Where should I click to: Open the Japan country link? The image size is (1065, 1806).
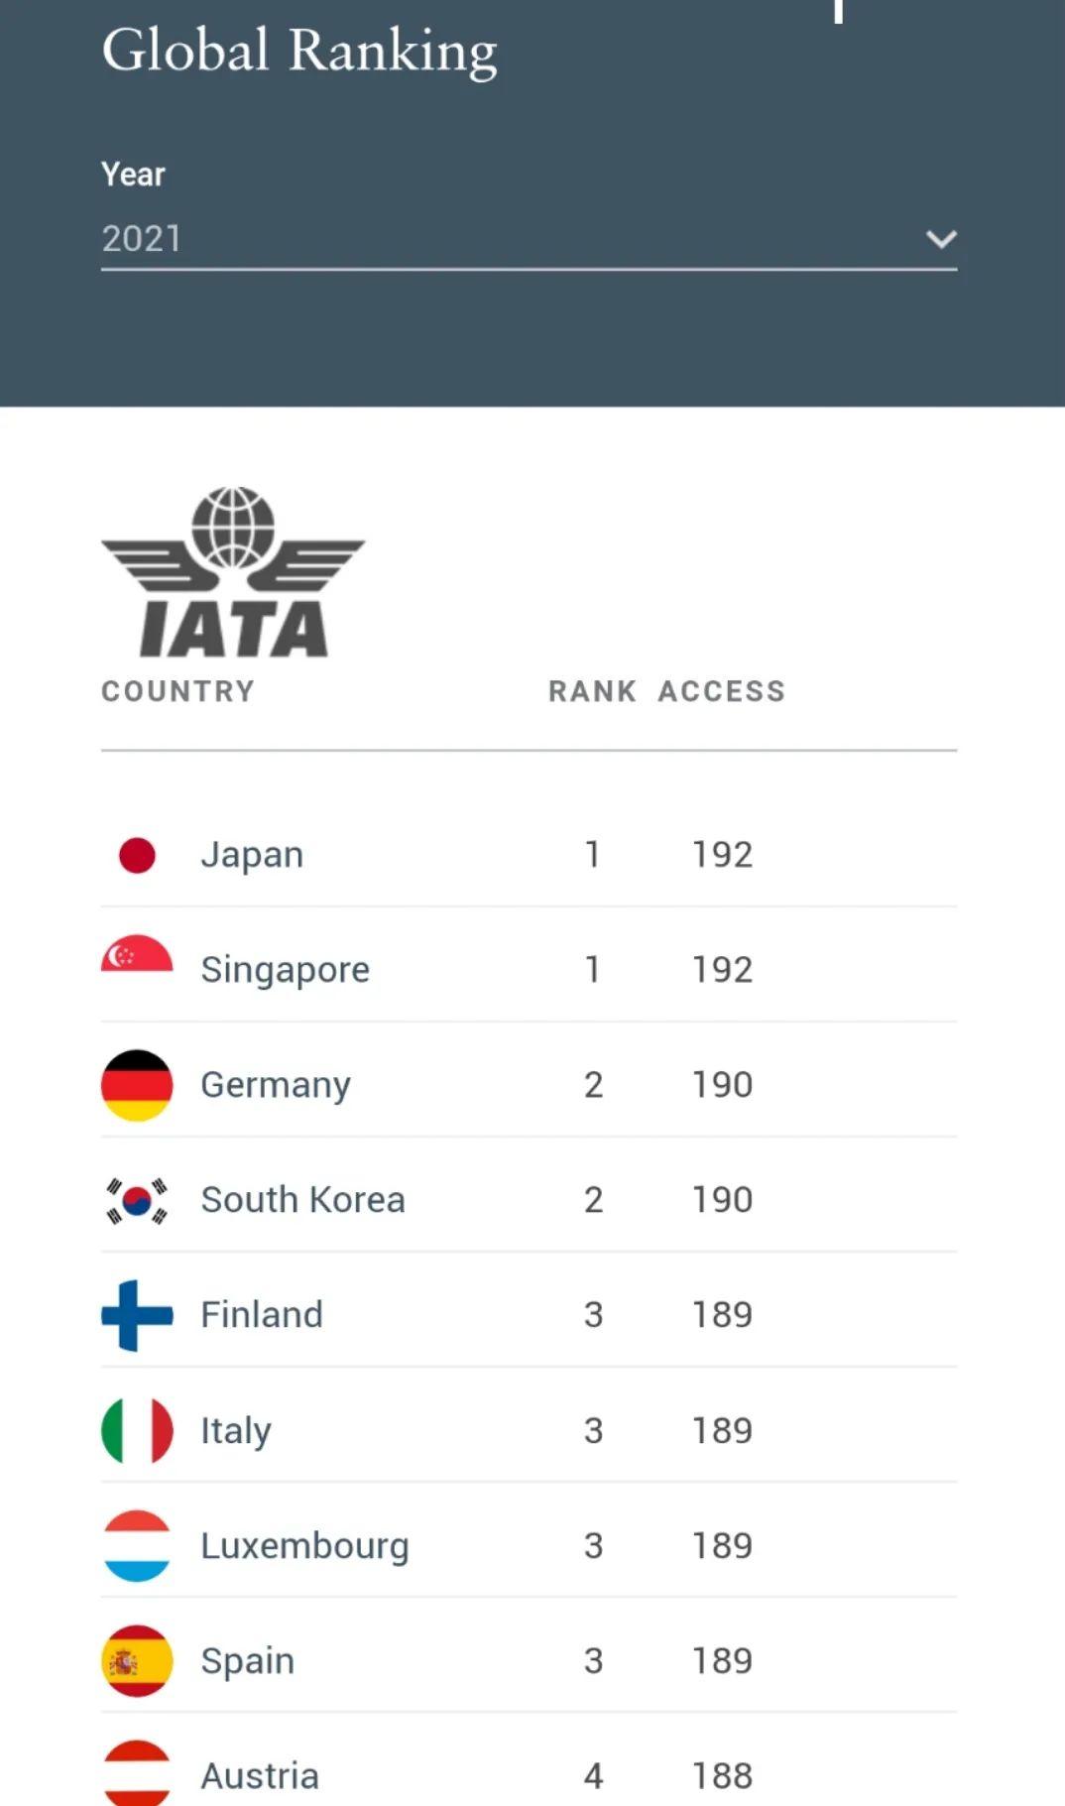(252, 855)
